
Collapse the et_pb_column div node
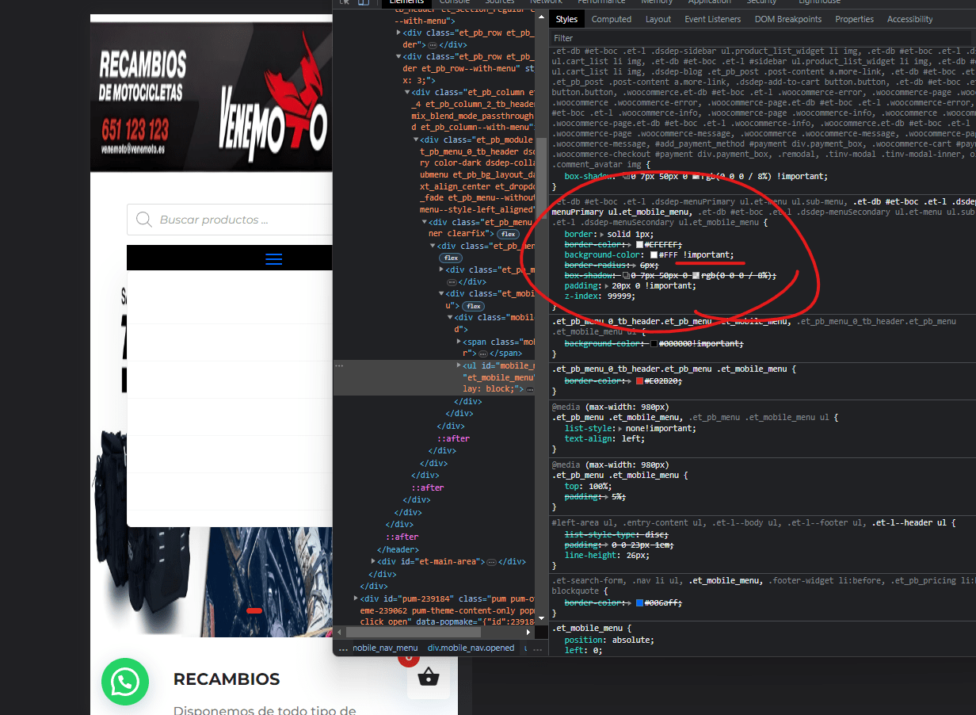[x=407, y=93]
